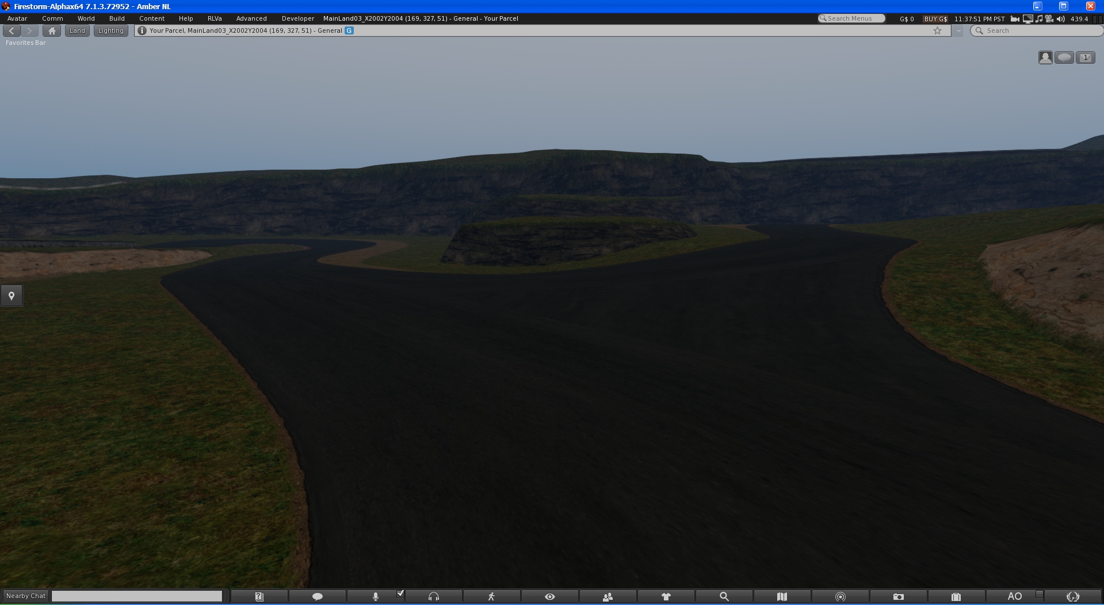Click BUY G$ button

coord(935,18)
